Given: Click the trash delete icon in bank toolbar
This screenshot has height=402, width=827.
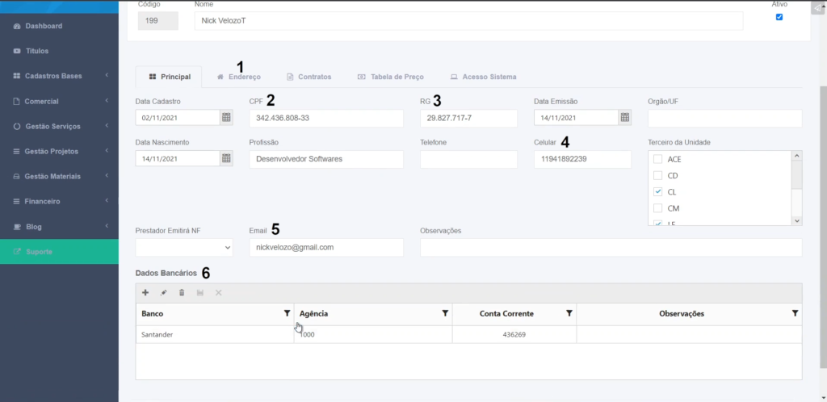Looking at the screenshot, I should [x=182, y=292].
